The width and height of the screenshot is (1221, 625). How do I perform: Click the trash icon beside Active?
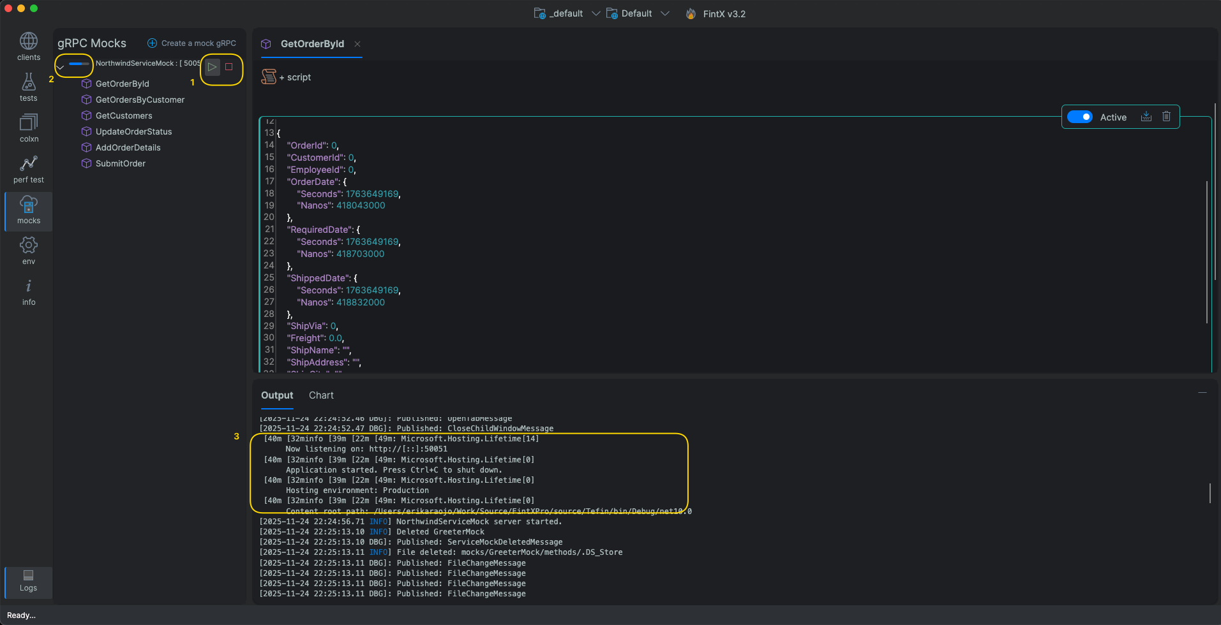(x=1166, y=117)
